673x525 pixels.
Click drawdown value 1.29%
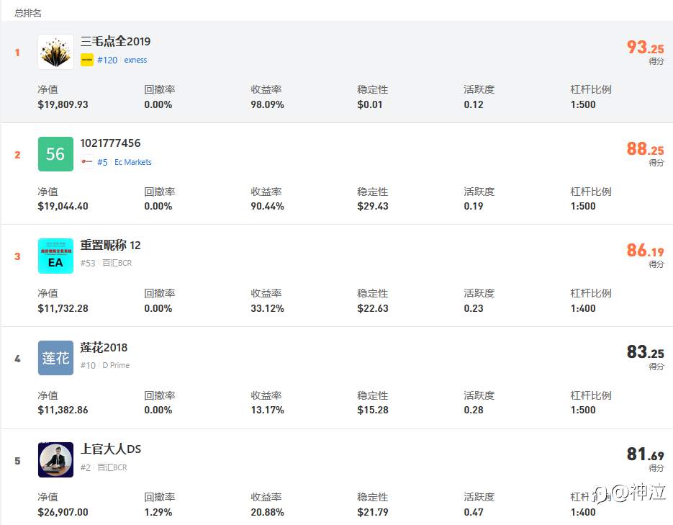[x=158, y=513]
